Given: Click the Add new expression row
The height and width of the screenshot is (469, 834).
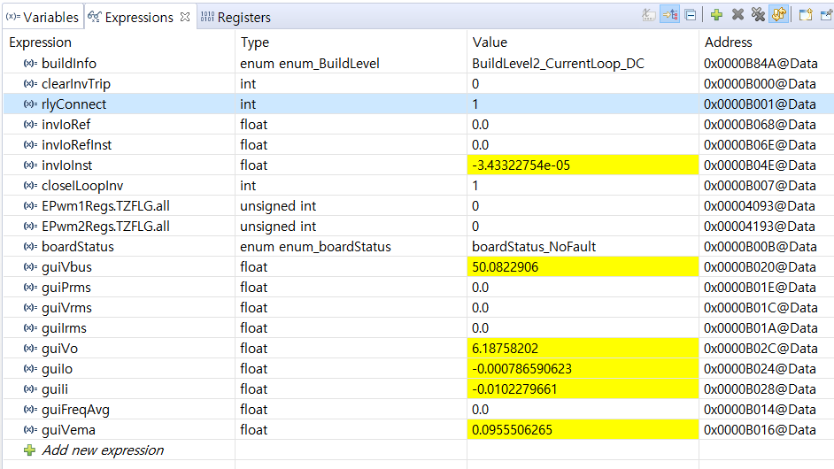Looking at the screenshot, I should [103, 450].
